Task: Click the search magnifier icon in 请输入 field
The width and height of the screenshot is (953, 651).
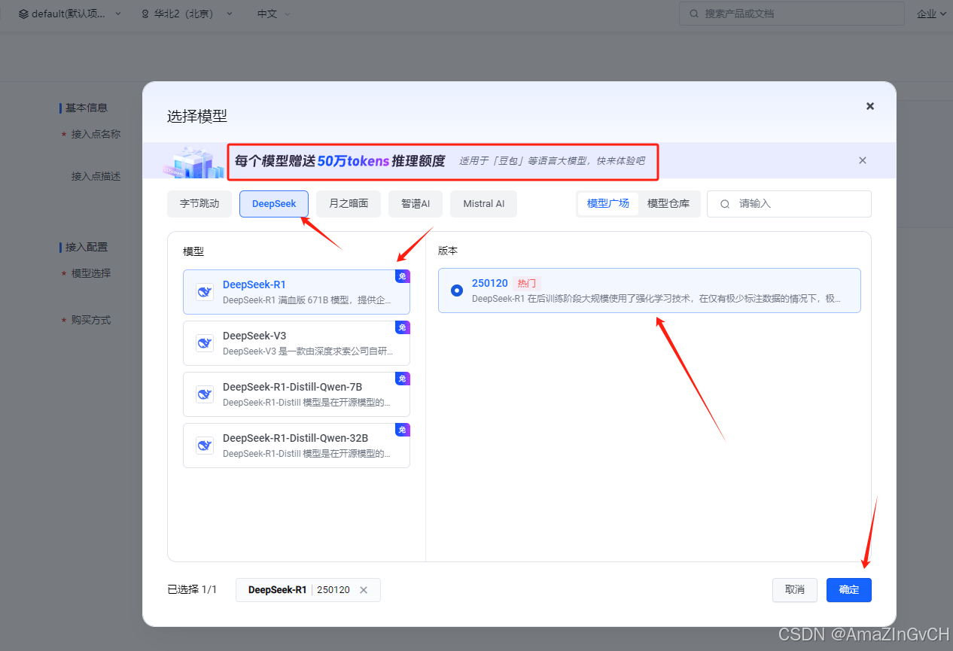Action: click(725, 204)
